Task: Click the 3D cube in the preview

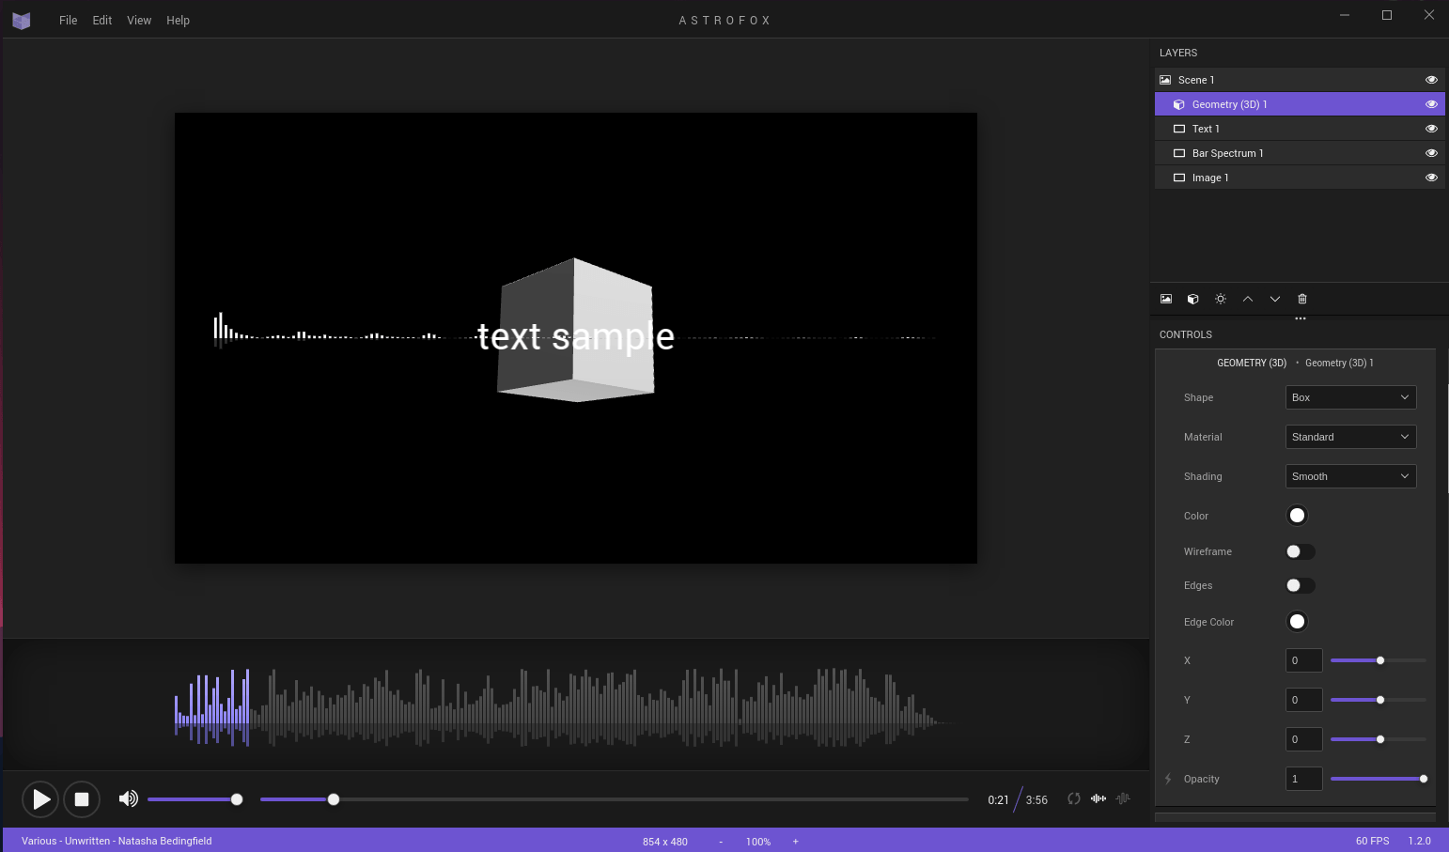Action: coord(575,331)
